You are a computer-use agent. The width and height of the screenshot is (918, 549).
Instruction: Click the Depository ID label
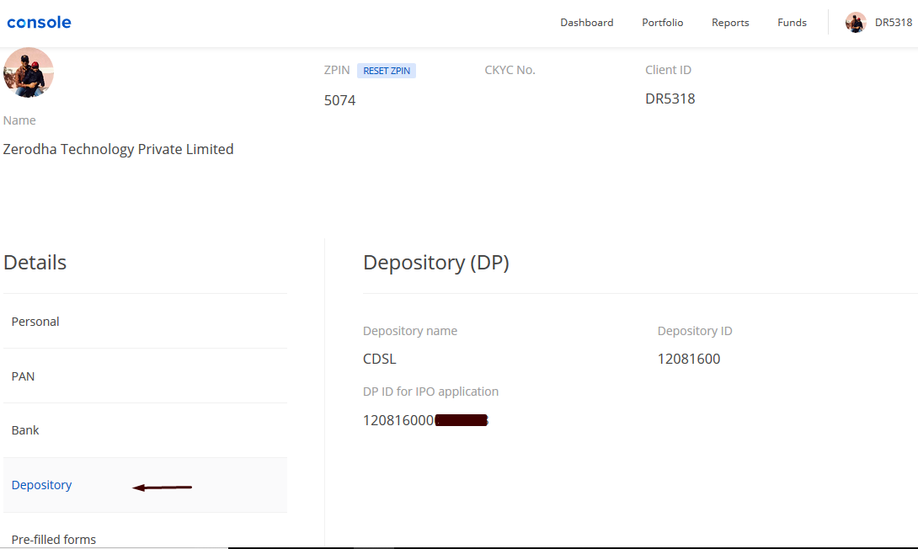[694, 331]
